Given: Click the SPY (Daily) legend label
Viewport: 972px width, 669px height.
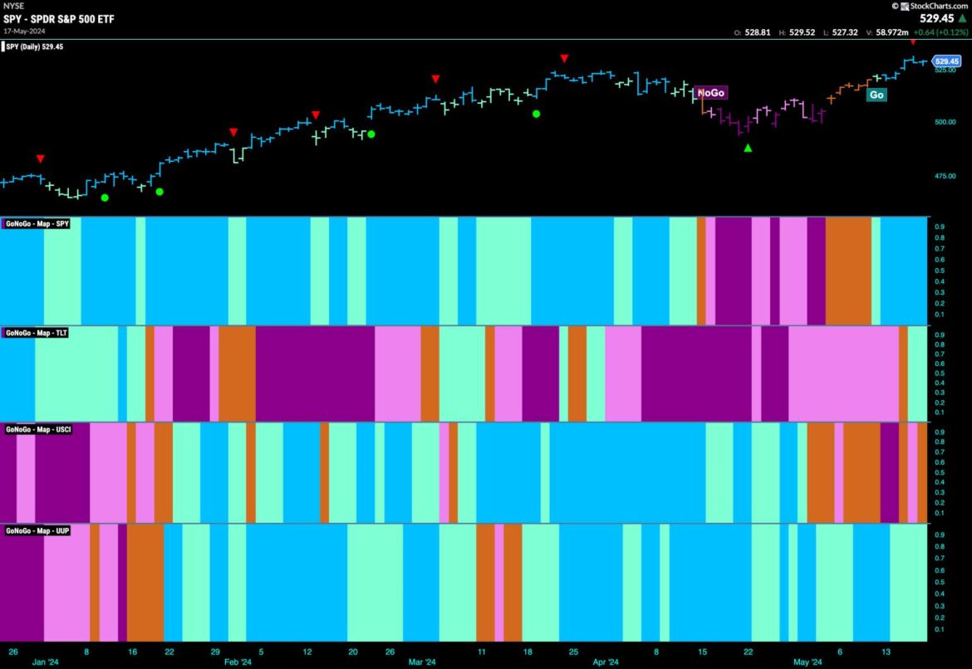Looking at the screenshot, I should click(36, 46).
